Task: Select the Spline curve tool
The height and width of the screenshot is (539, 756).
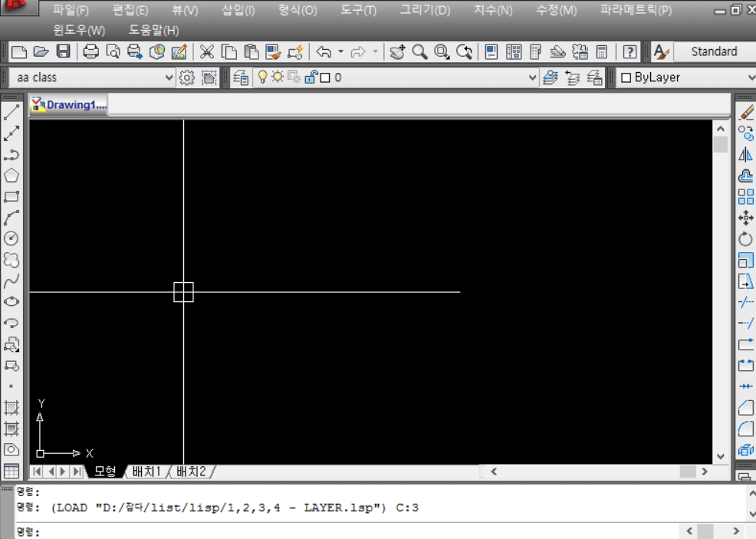Action: pos(11,281)
